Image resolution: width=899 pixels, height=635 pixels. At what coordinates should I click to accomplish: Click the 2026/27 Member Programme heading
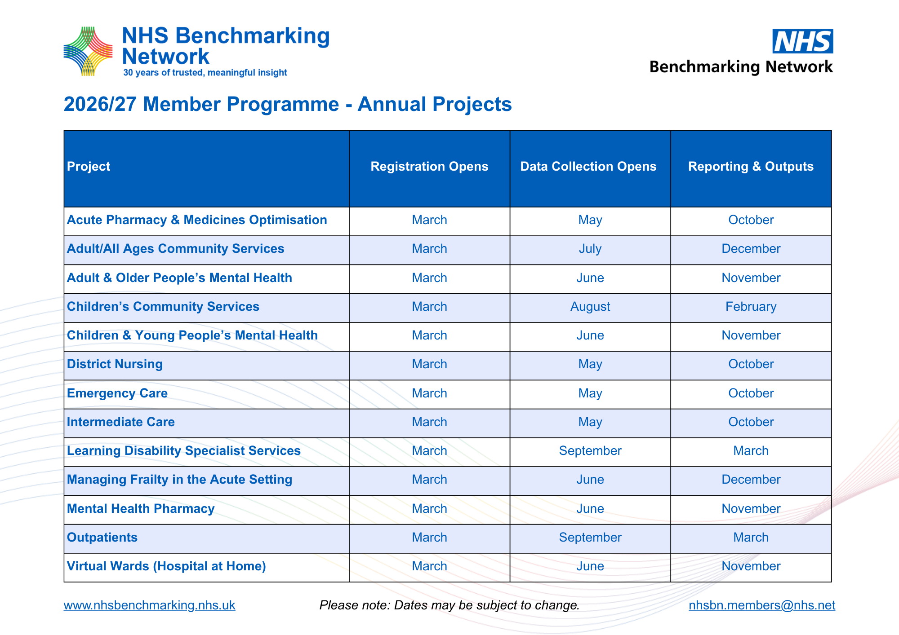pyautogui.click(x=288, y=104)
